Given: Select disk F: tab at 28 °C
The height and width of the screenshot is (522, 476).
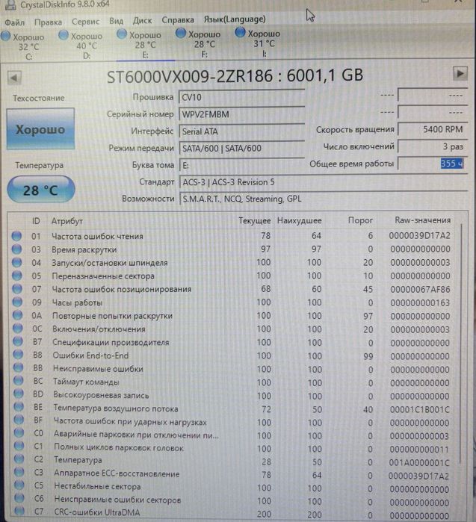Looking at the screenshot, I should tap(199, 44).
